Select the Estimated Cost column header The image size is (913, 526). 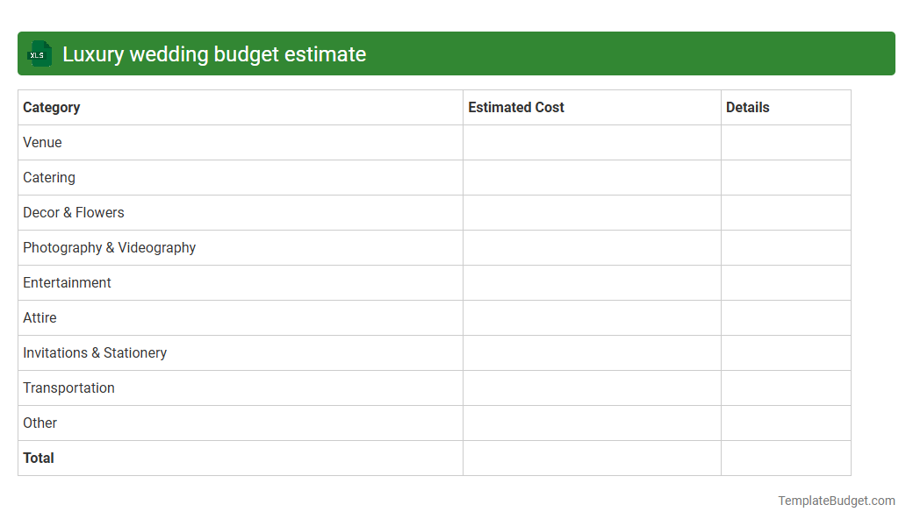click(516, 107)
